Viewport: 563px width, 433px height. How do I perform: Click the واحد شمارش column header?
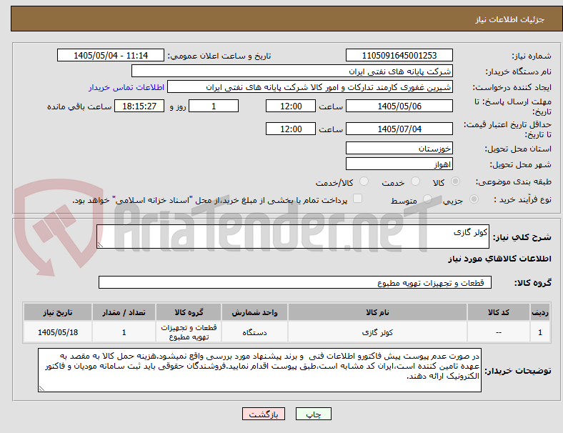pos(254,312)
